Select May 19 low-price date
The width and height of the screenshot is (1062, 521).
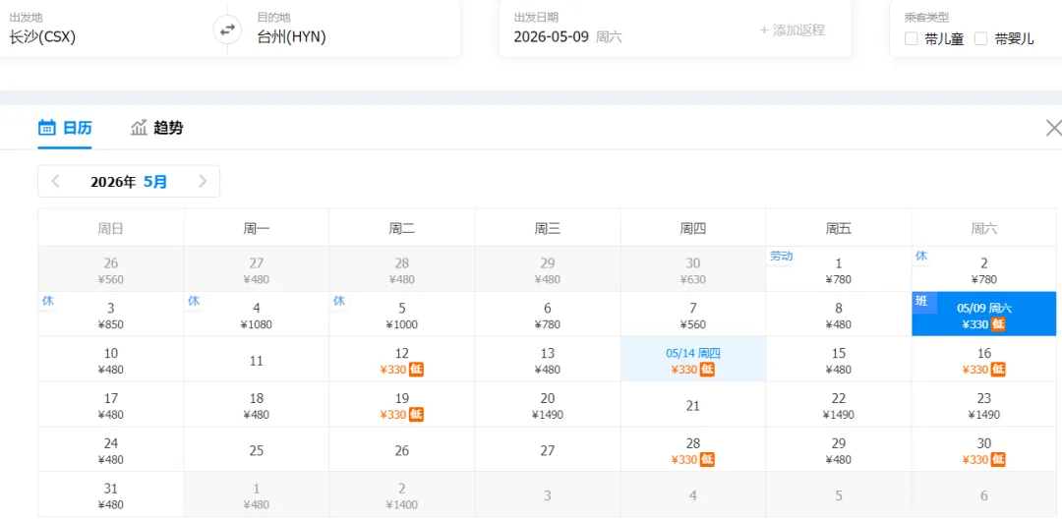pyautogui.click(x=401, y=405)
